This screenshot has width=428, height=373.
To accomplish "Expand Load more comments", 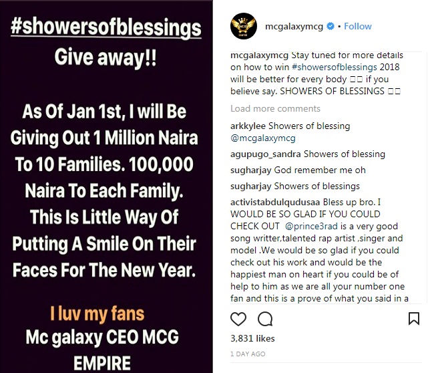I will pyautogui.click(x=275, y=108).
